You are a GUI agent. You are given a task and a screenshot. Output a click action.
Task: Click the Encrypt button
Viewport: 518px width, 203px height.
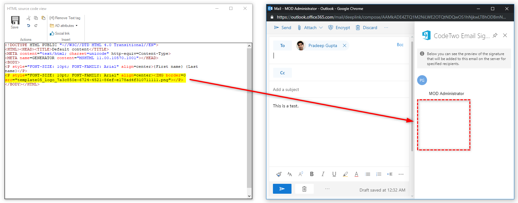click(339, 28)
